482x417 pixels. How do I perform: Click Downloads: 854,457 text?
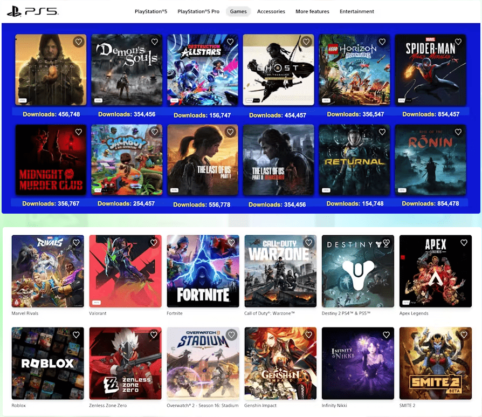(x=431, y=114)
